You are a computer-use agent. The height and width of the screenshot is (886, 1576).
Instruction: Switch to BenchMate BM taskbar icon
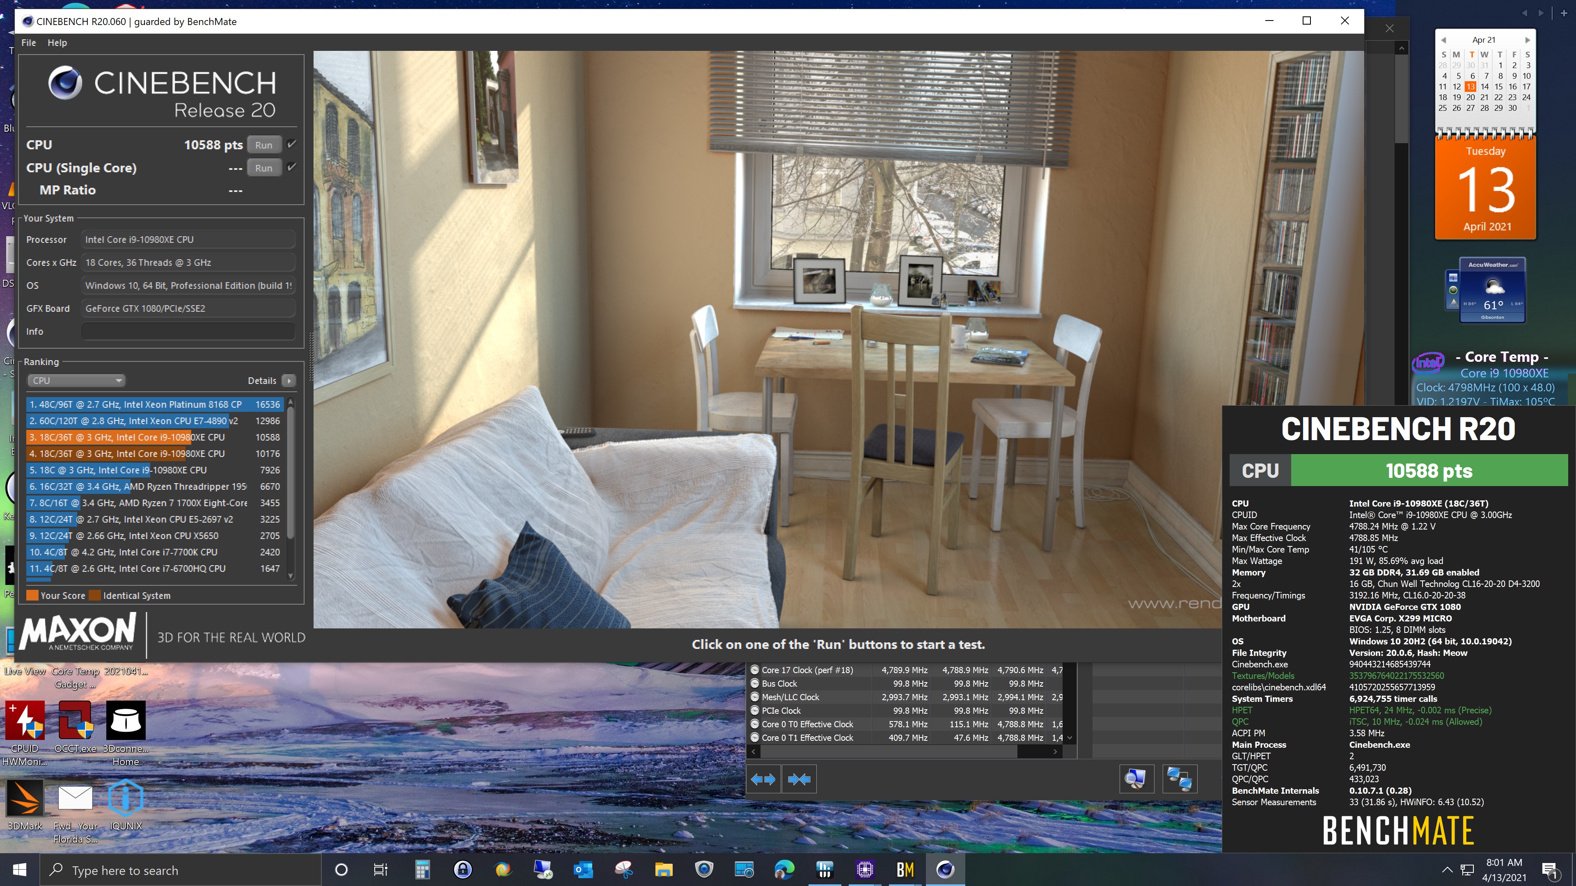click(x=905, y=870)
